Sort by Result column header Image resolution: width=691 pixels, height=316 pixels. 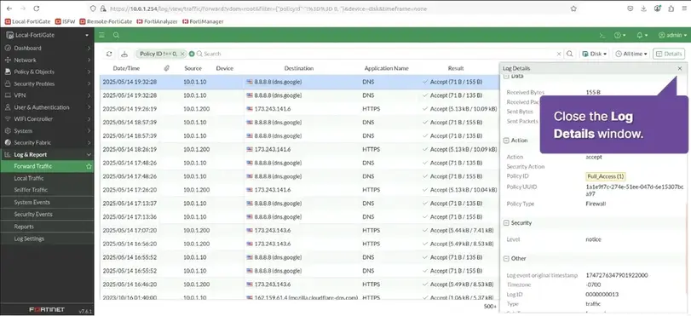(x=456, y=68)
